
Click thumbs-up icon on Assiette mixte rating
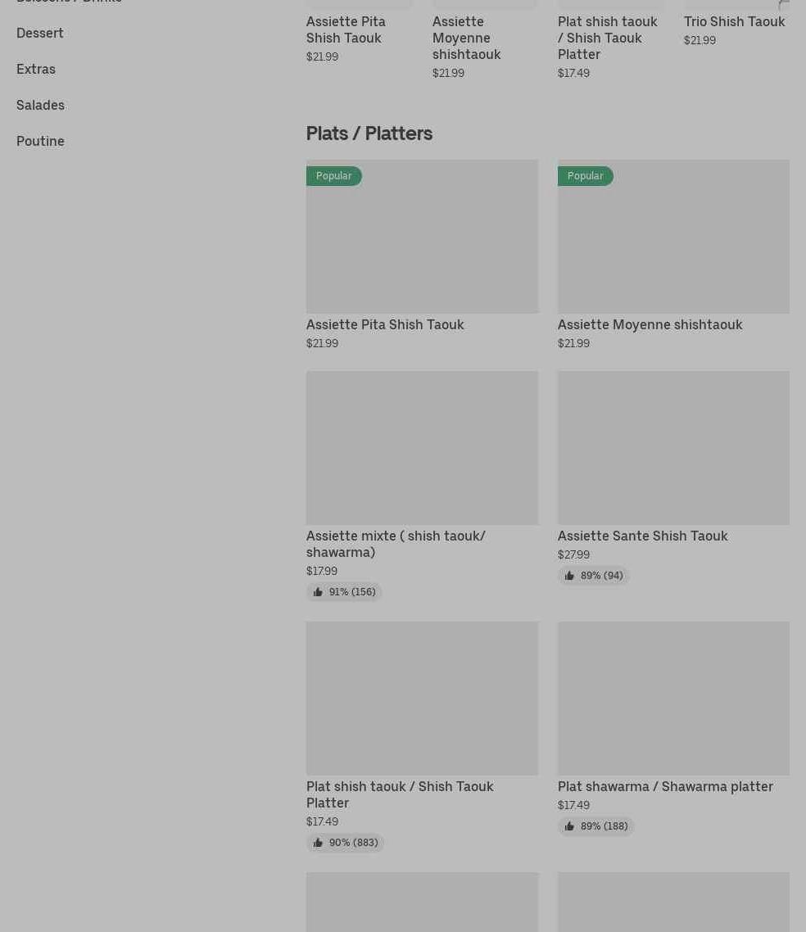(x=318, y=592)
